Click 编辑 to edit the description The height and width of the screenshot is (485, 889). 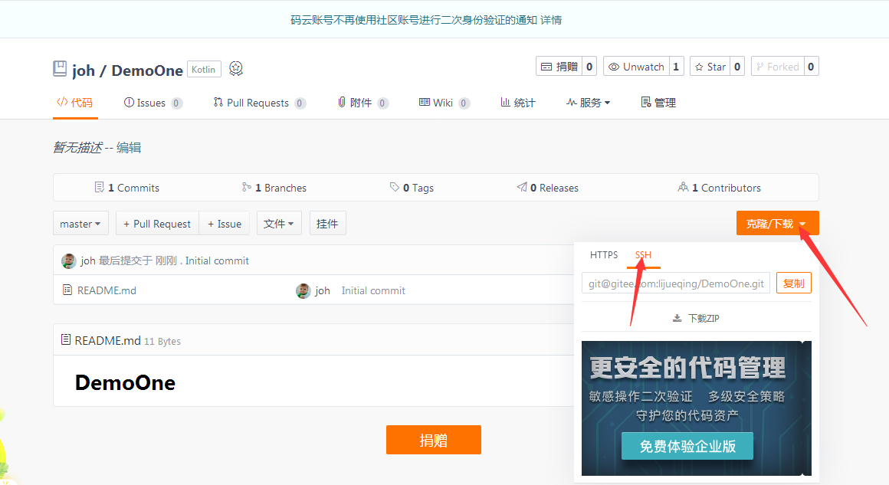(x=129, y=148)
